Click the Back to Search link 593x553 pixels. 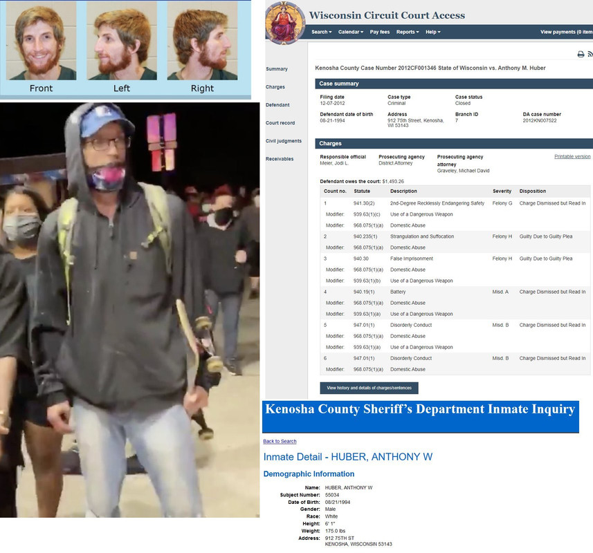click(x=280, y=441)
